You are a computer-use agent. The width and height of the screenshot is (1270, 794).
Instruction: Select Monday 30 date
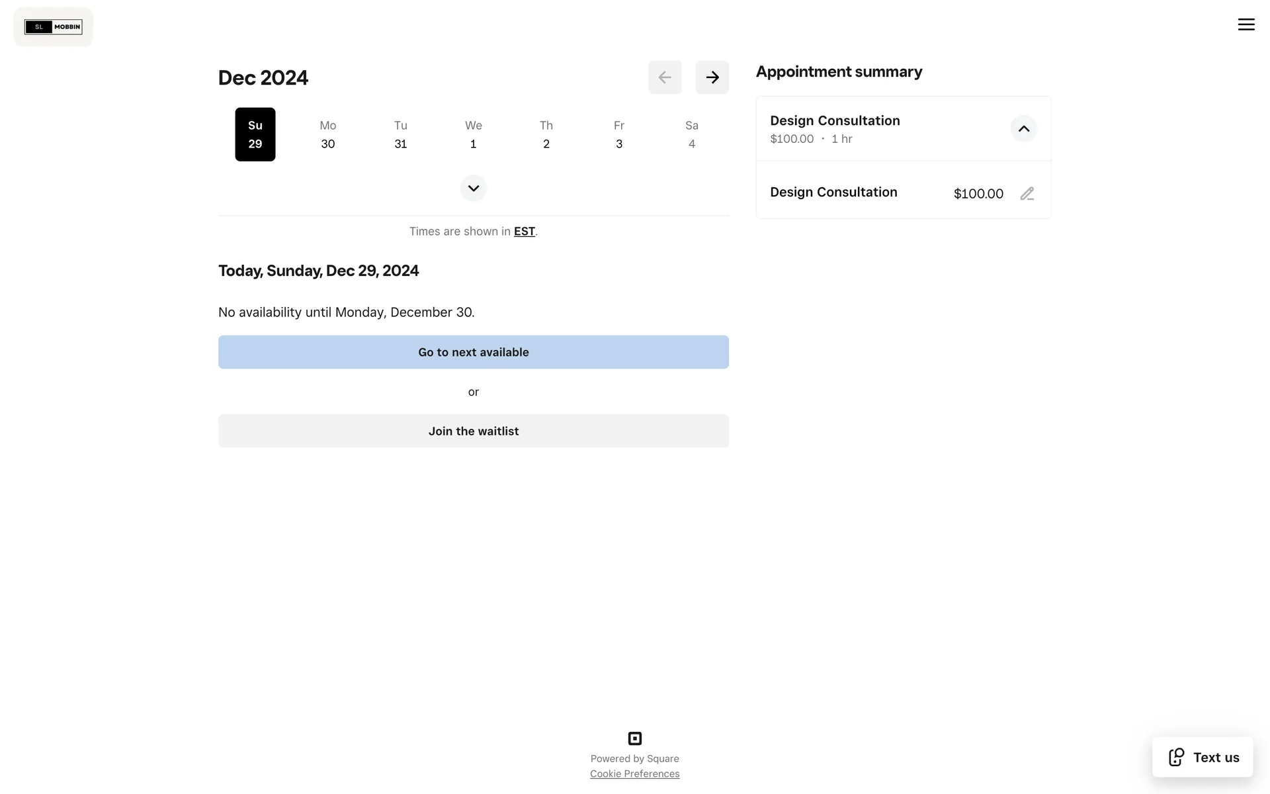[x=328, y=134]
